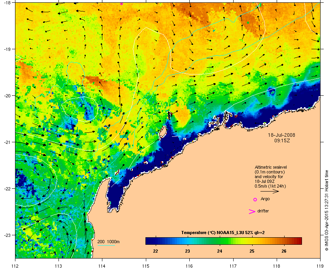Click the 'Argo' legend label
The image size is (332, 268).
pos(265,199)
